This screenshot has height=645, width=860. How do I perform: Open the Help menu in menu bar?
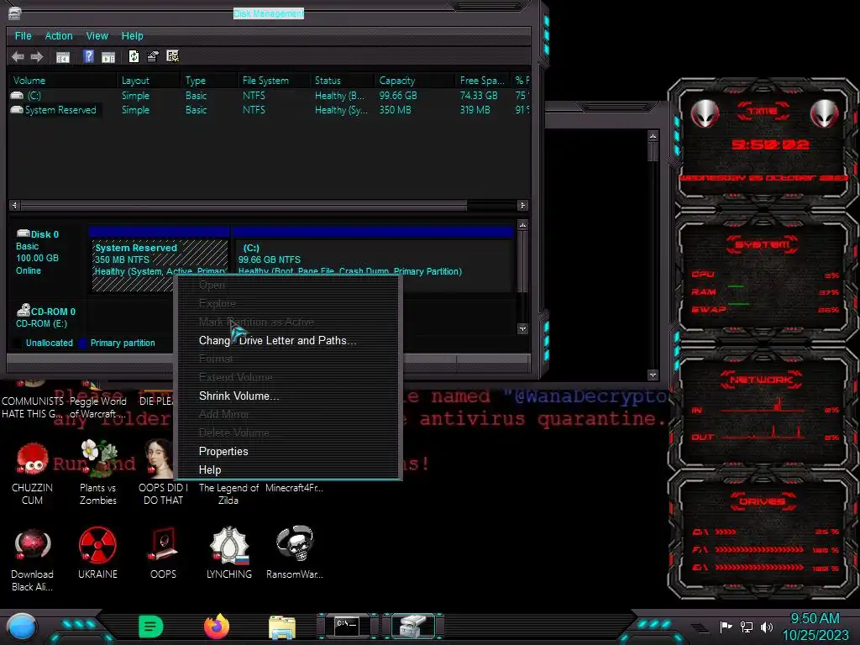[x=132, y=35]
